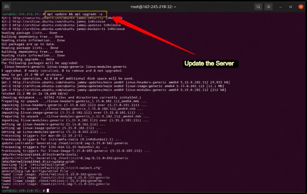Click 'Fetched 21.2 MB in 2s' line

click(34, 94)
